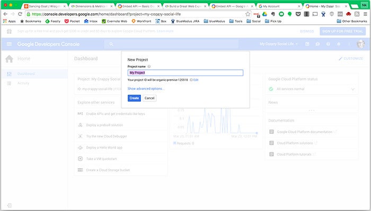Click the notifications feedback icon in header

point(317,44)
